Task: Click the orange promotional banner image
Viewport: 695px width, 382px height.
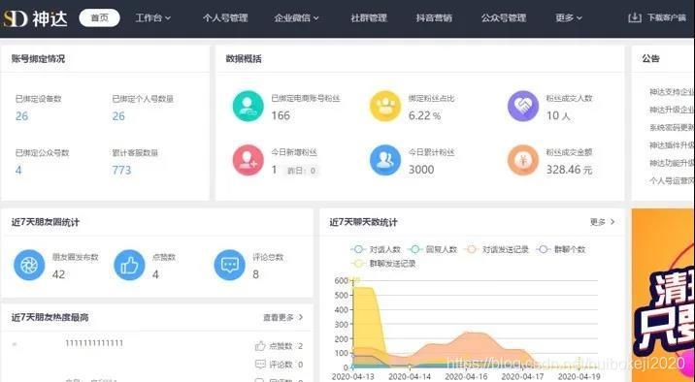Action: pos(663,296)
